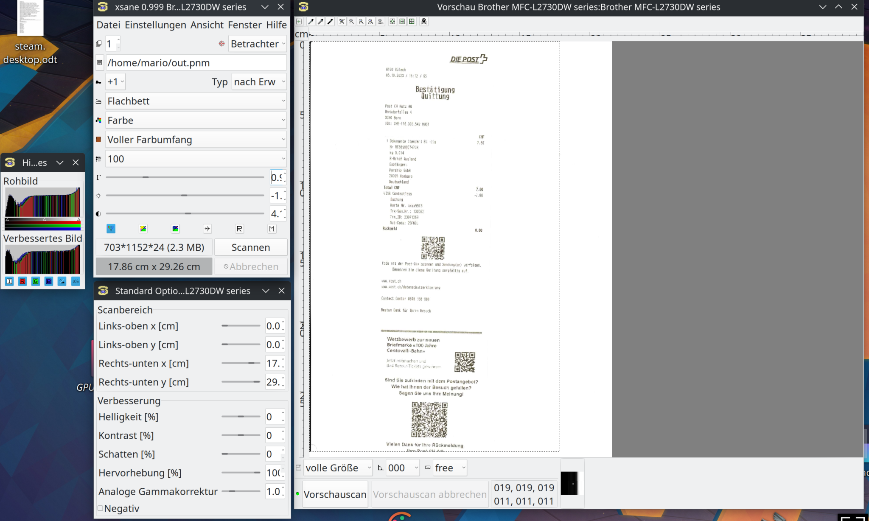Activate the black point pipette
This screenshot has width=869, height=521.
pyautogui.click(x=331, y=21)
